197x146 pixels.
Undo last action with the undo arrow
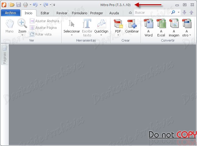click(x=35, y=5)
